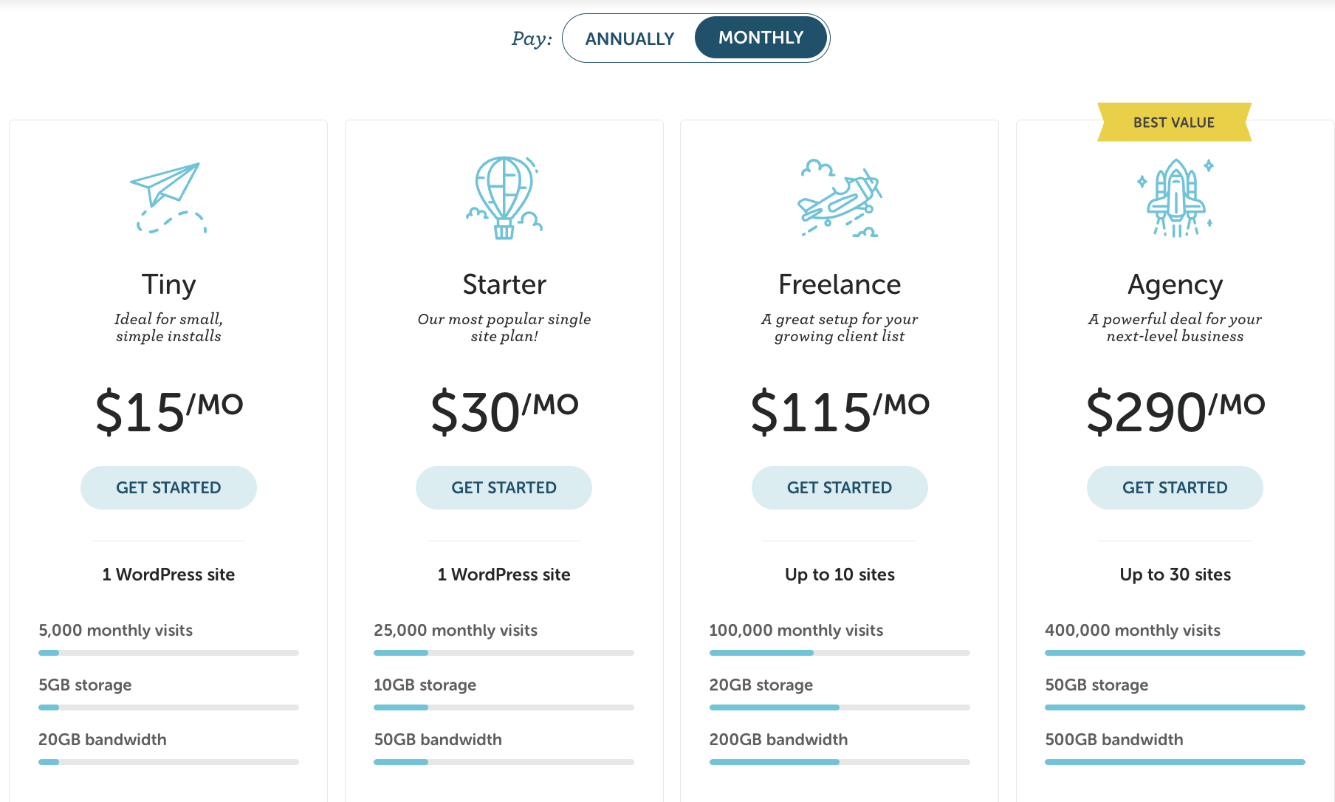
Task: Click the $290/MO Agency price
Action: pyautogui.click(x=1175, y=411)
